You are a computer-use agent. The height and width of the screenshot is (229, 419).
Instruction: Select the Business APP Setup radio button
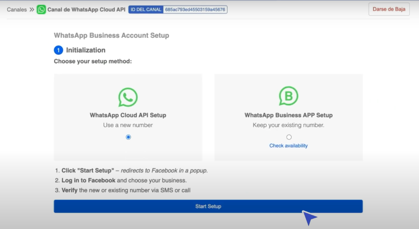pyautogui.click(x=289, y=137)
